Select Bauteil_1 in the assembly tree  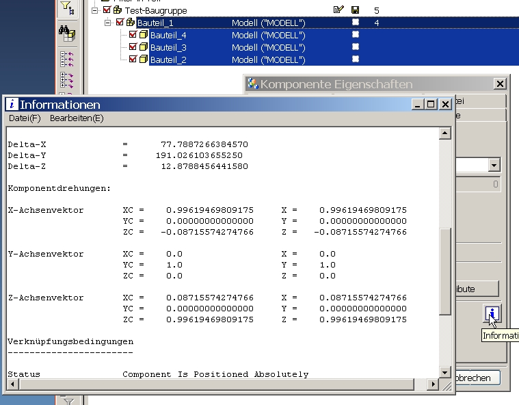click(155, 23)
